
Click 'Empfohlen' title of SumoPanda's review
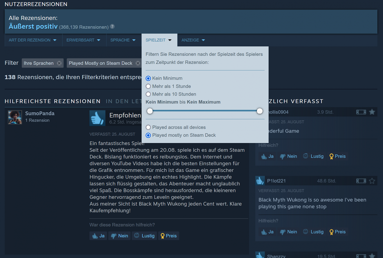click(125, 115)
